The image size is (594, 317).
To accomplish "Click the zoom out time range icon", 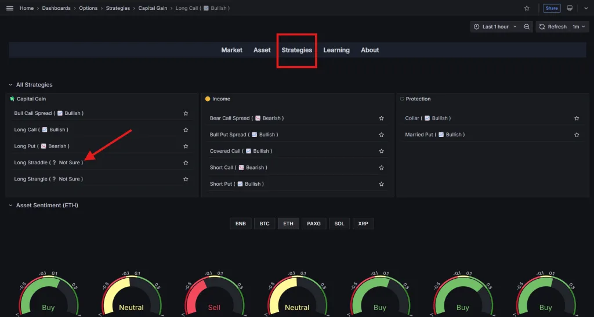I will pyautogui.click(x=527, y=27).
